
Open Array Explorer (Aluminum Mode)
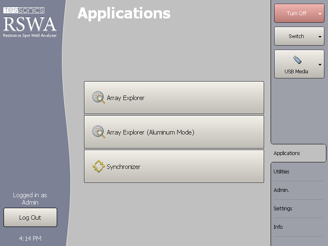click(174, 132)
